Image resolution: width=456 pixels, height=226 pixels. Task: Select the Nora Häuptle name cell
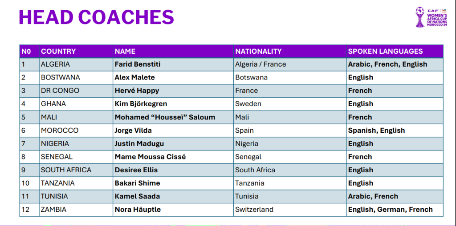coord(173,210)
